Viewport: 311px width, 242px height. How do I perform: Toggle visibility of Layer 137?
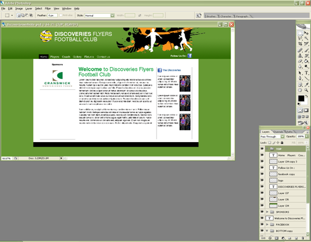coord(262,193)
